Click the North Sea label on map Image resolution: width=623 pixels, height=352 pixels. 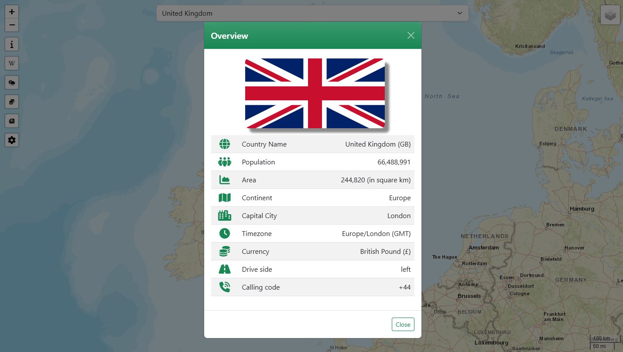(442, 96)
